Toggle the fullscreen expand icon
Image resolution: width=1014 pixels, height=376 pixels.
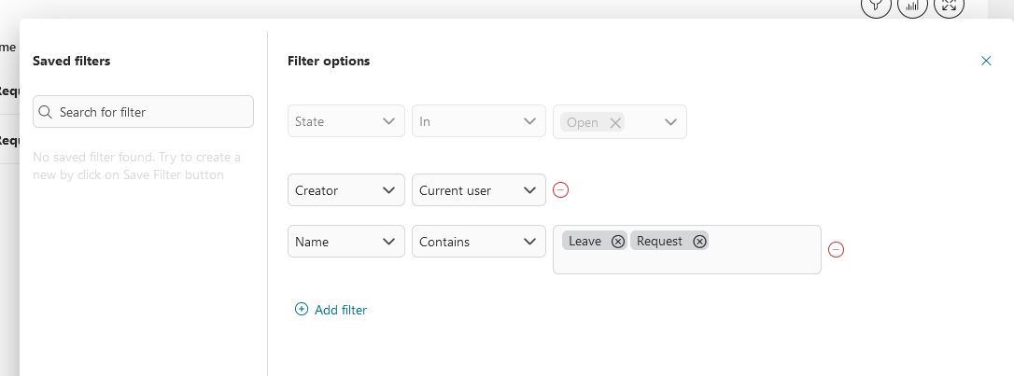(950, 6)
